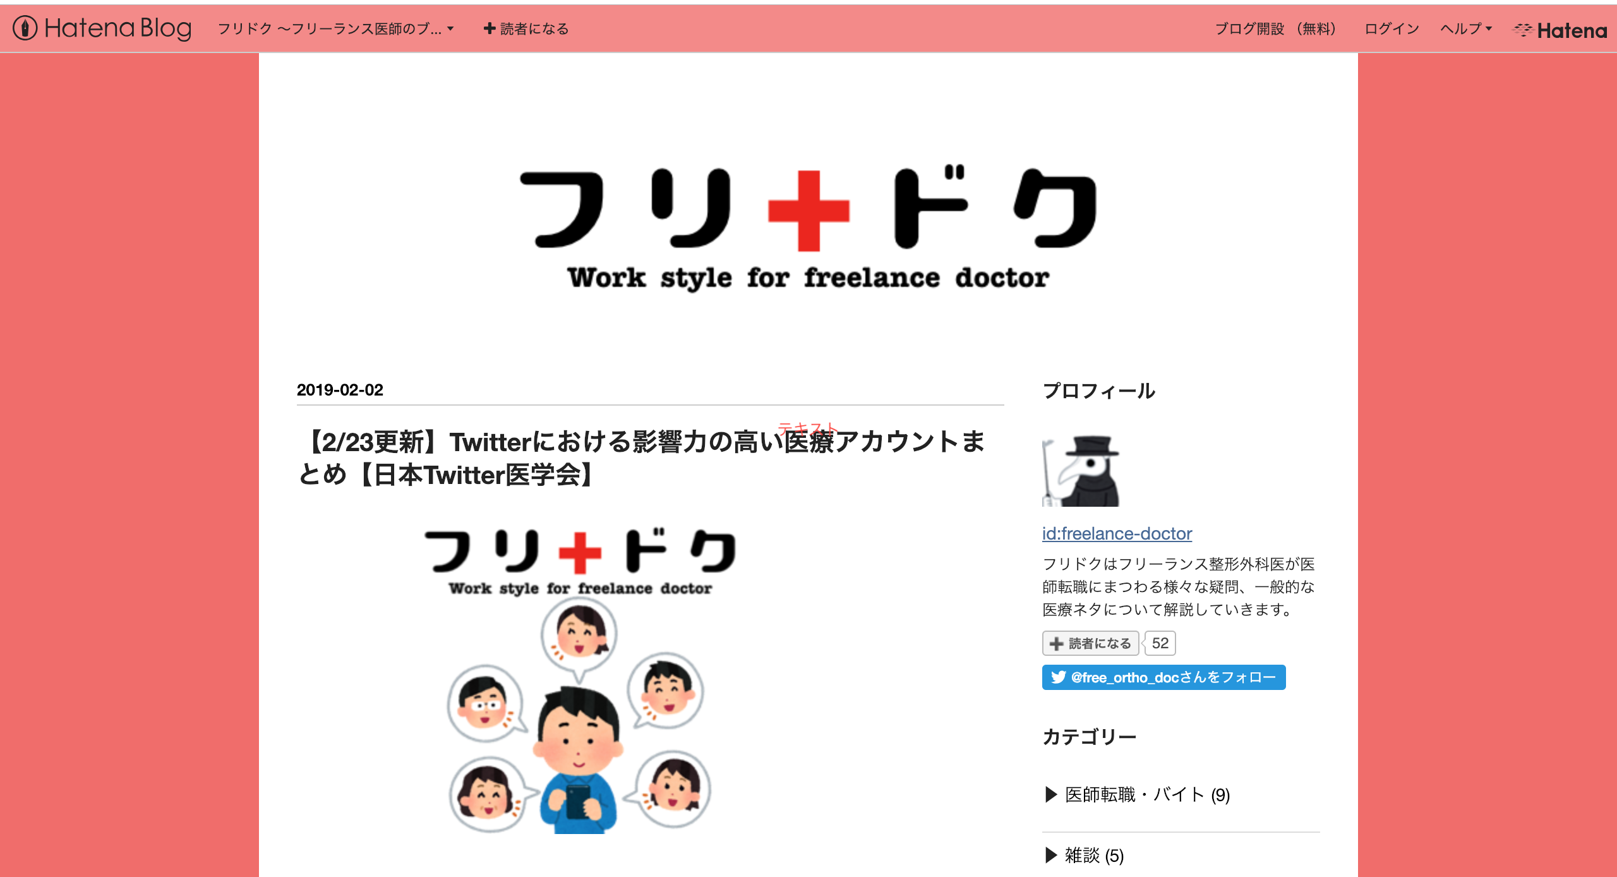Click the profile description starting フリドクはフリーランス整形外科医
Screen dimensions: 1617x877
click(x=1179, y=586)
